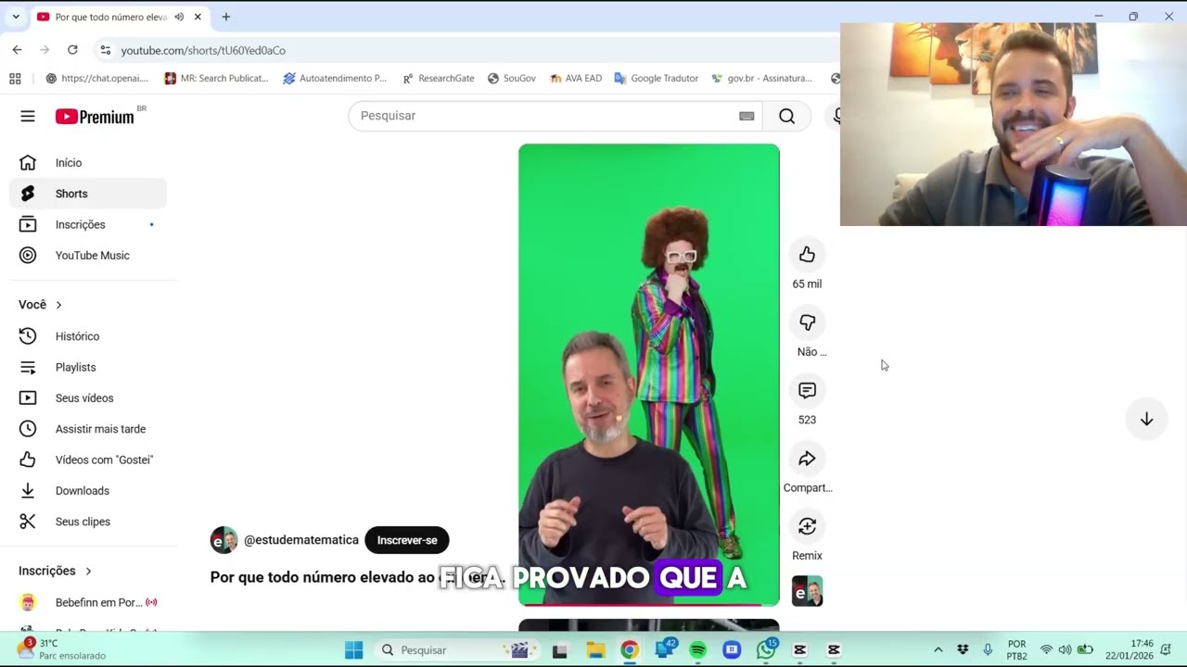Open Assistir mais tarde

click(88, 429)
